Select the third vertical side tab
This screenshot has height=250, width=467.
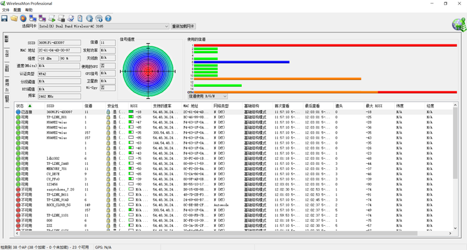[x=6, y=68]
